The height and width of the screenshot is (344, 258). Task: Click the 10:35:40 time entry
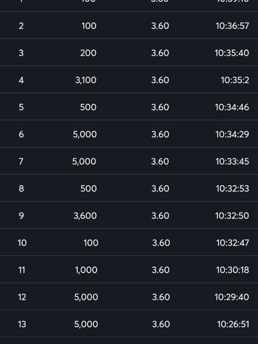[232, 53]
